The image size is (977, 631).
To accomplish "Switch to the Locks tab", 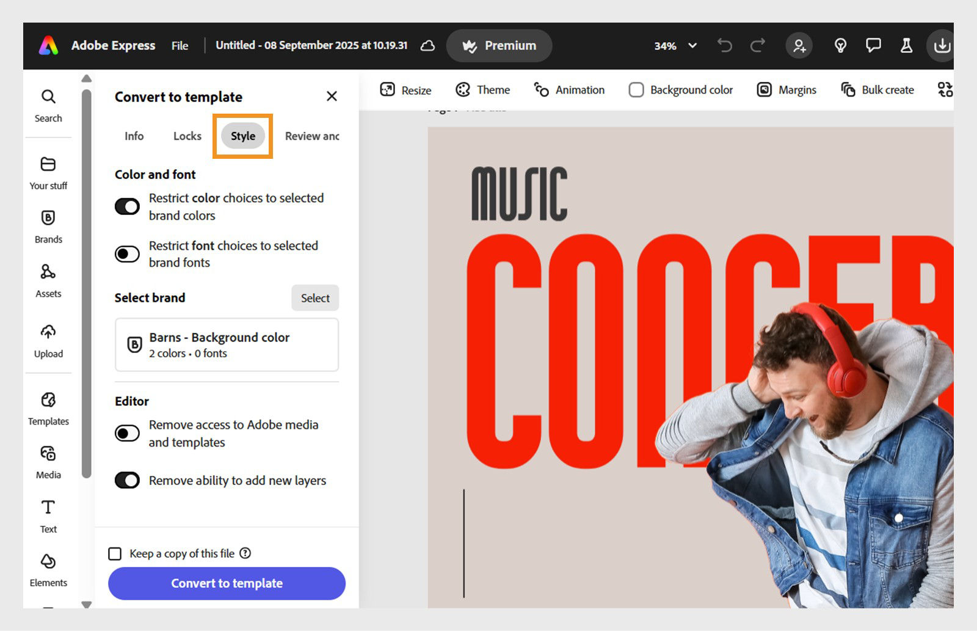I will coord(187,136).
